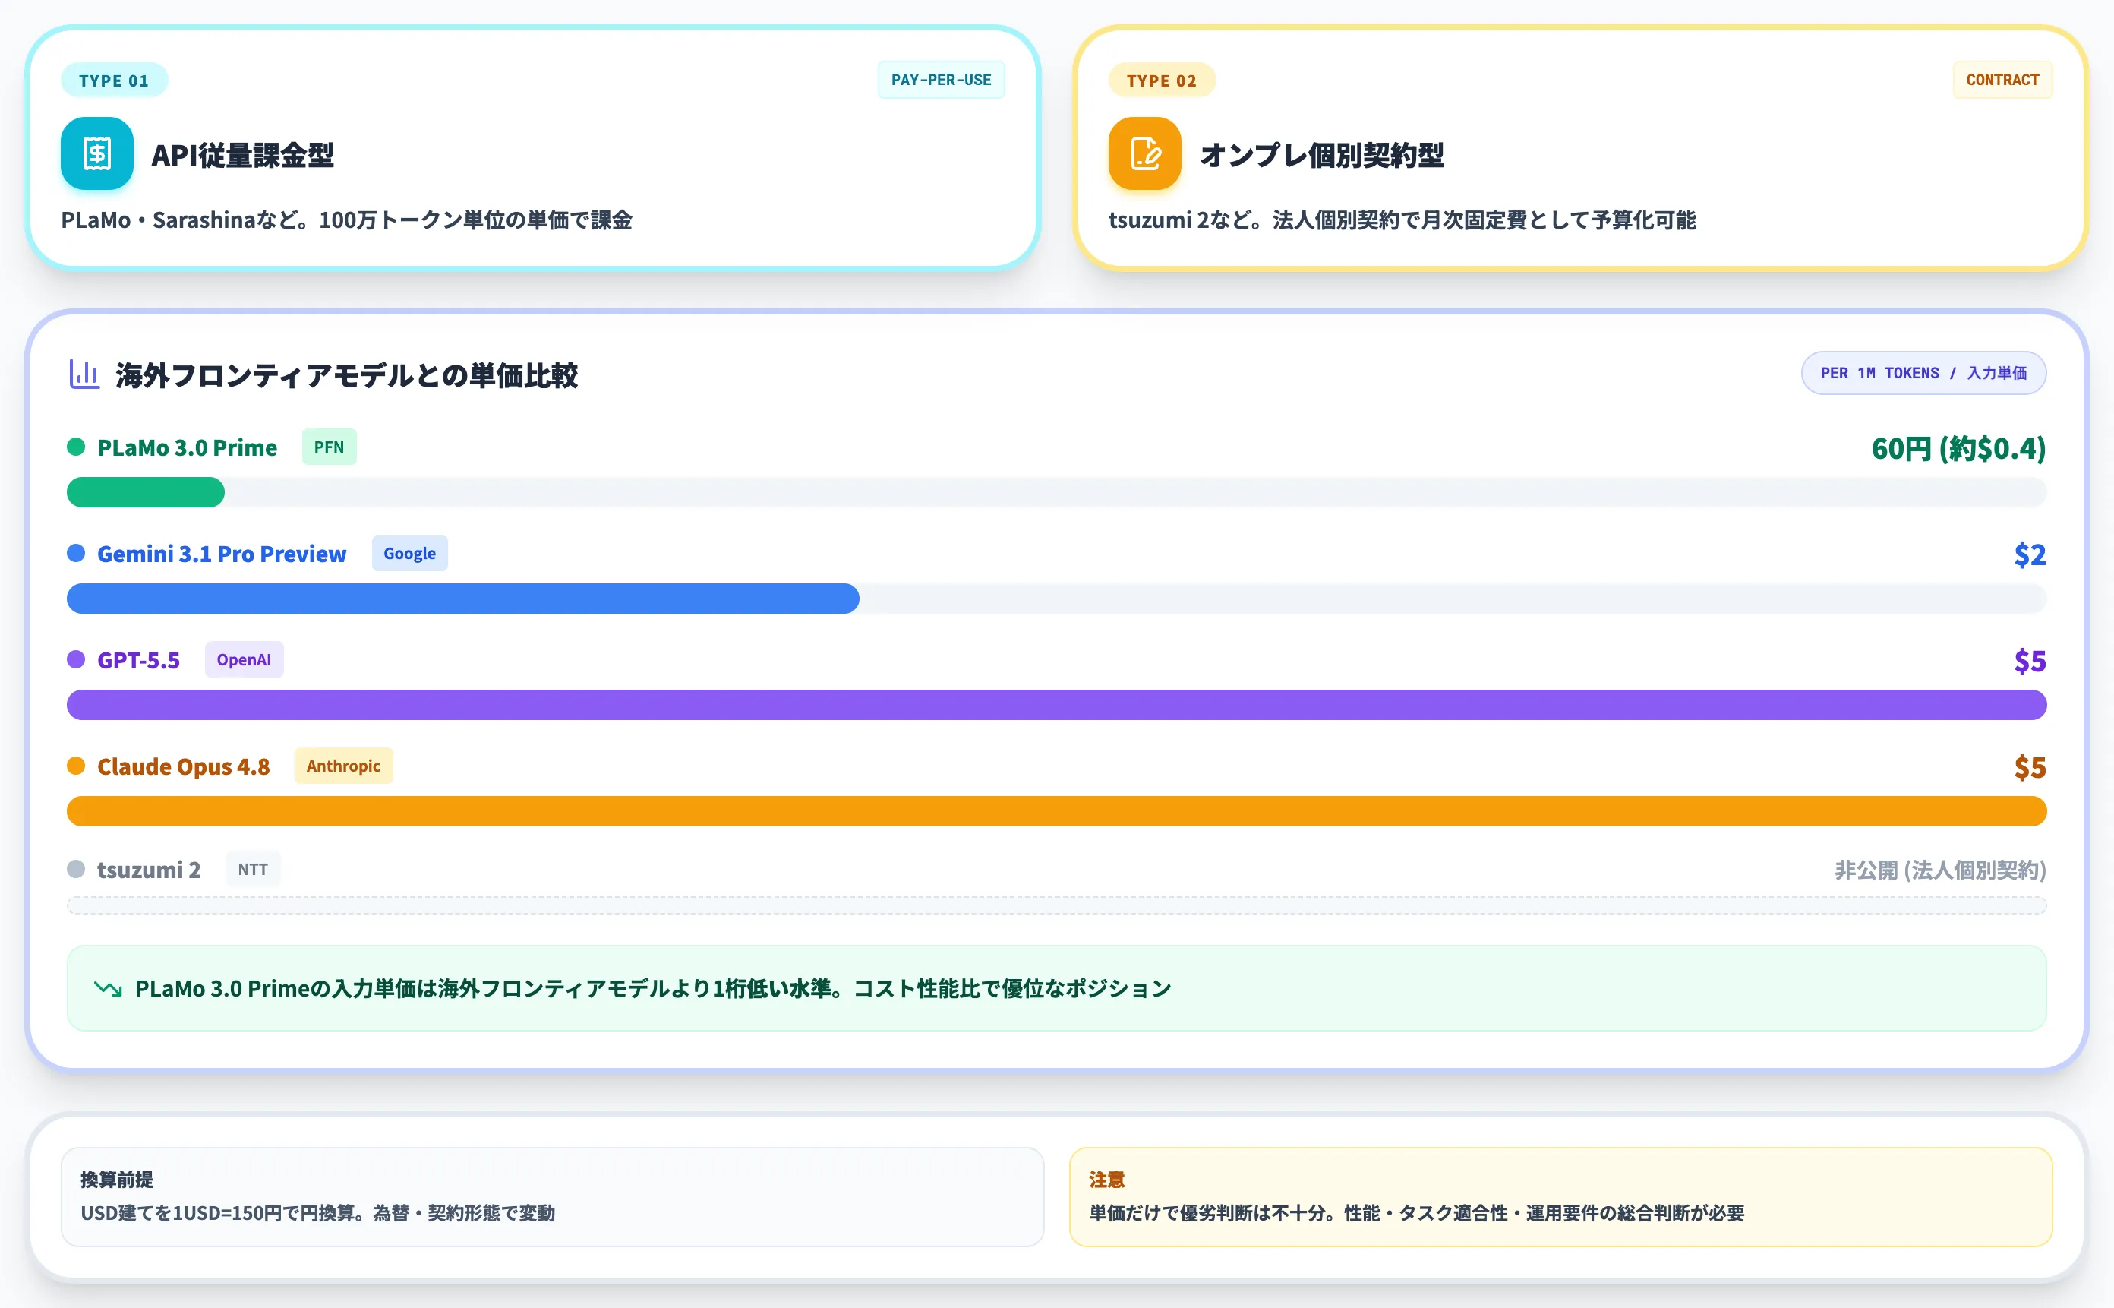
Task: Click the NTT vendor tag
Action: pyautogui.click(x=254, y=870)
